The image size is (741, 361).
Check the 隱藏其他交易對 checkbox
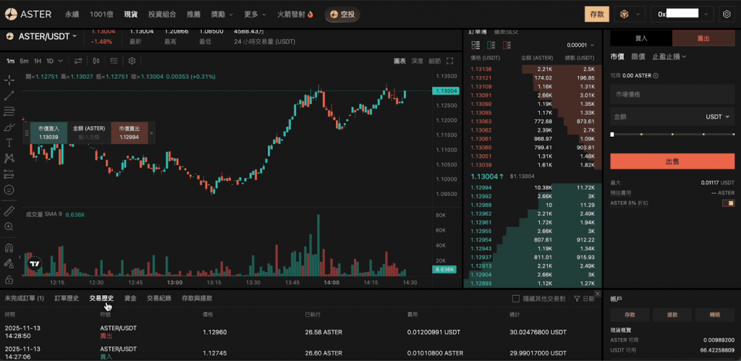click(x=516, y=298)
